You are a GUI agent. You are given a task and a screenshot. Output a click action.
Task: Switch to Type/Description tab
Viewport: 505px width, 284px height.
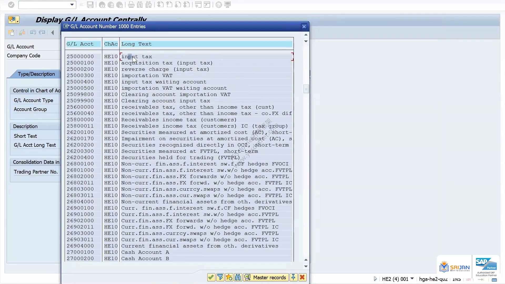tap(36, 74)
